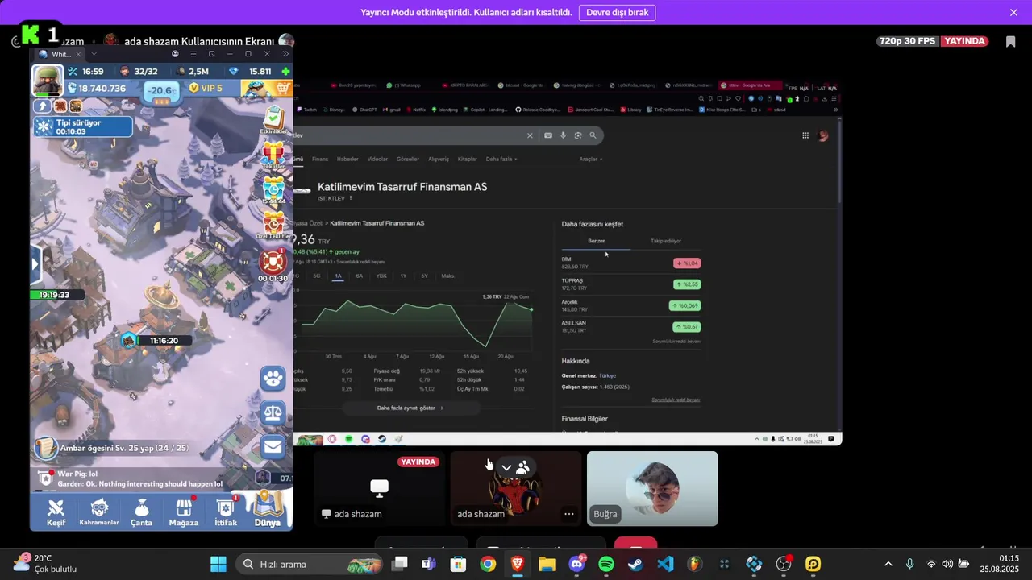Dismiss the Yayıncı Modu banner
The width and height of the screenshot is (1032, 580).
1013,12
